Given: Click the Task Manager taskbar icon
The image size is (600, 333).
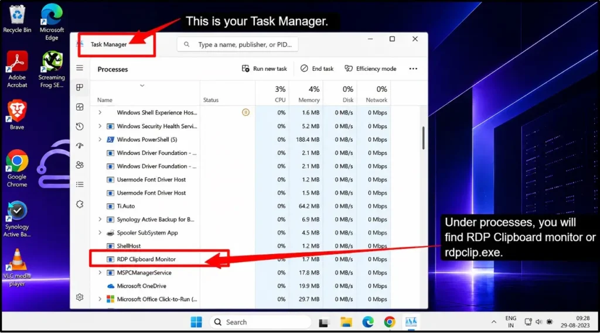Looking at the screenshot, I should click(411, 322).
